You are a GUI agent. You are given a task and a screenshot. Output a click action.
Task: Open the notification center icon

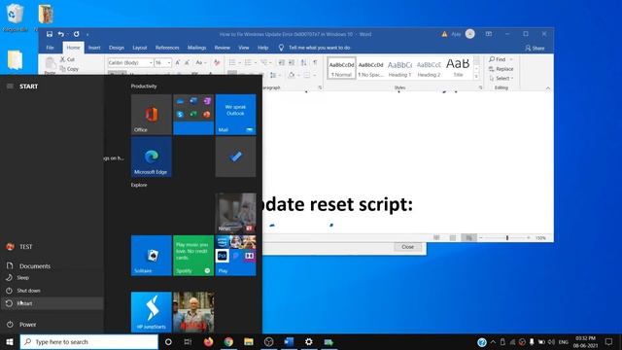(x=609, y=341)
